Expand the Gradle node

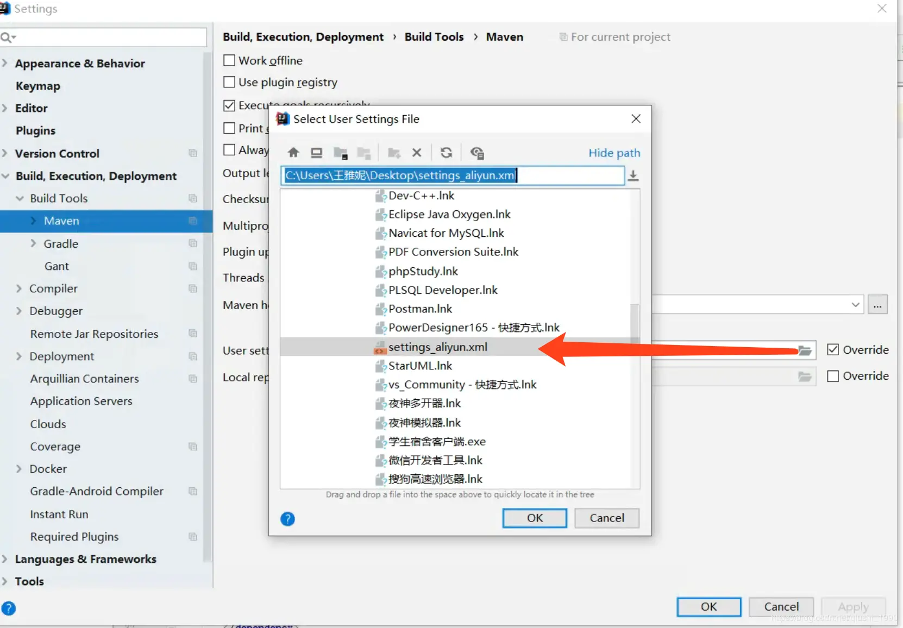33,243
